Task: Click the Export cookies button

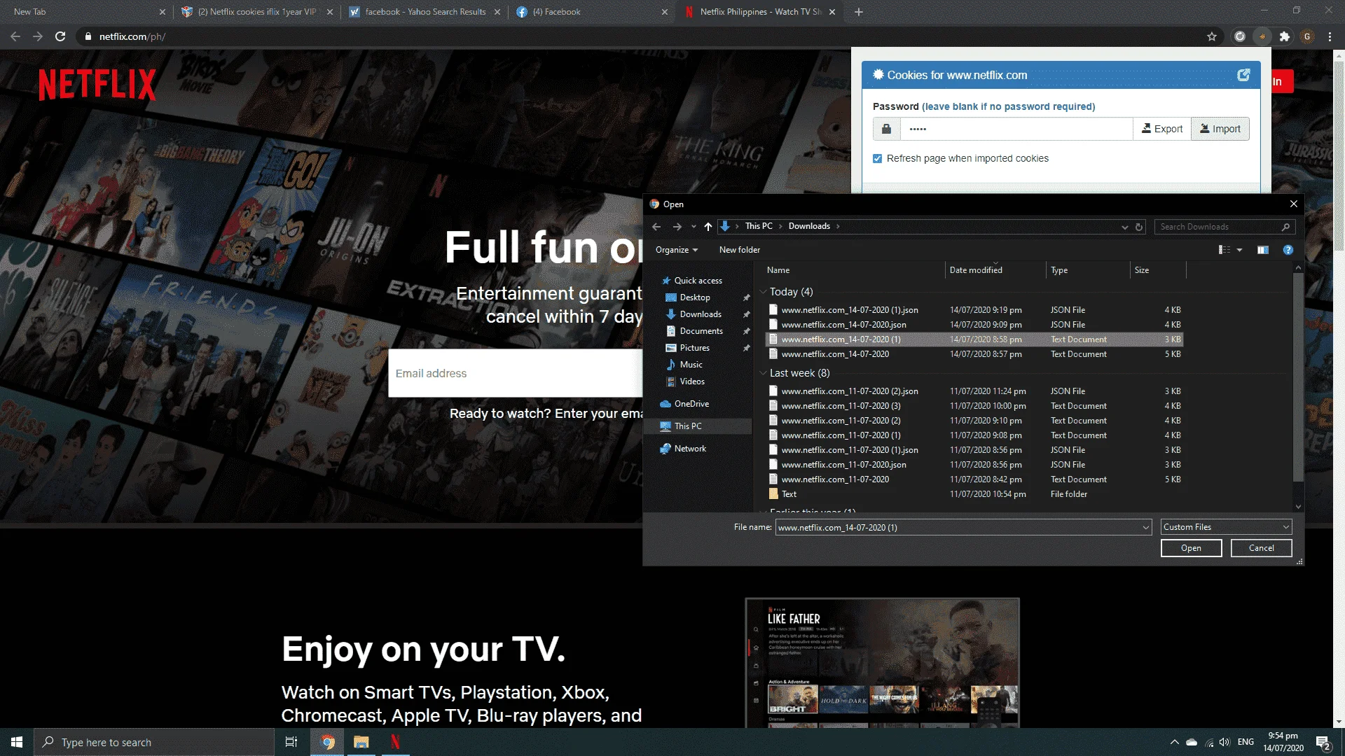Action: tap(1162, 129)
